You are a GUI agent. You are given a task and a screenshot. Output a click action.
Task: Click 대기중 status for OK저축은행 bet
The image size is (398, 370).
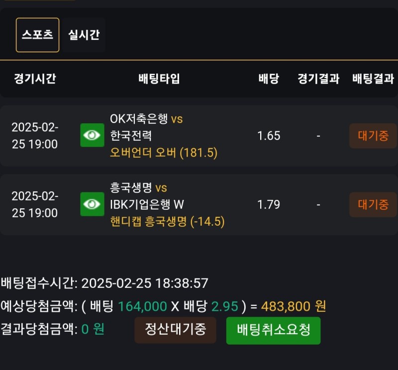pos(373,136)
